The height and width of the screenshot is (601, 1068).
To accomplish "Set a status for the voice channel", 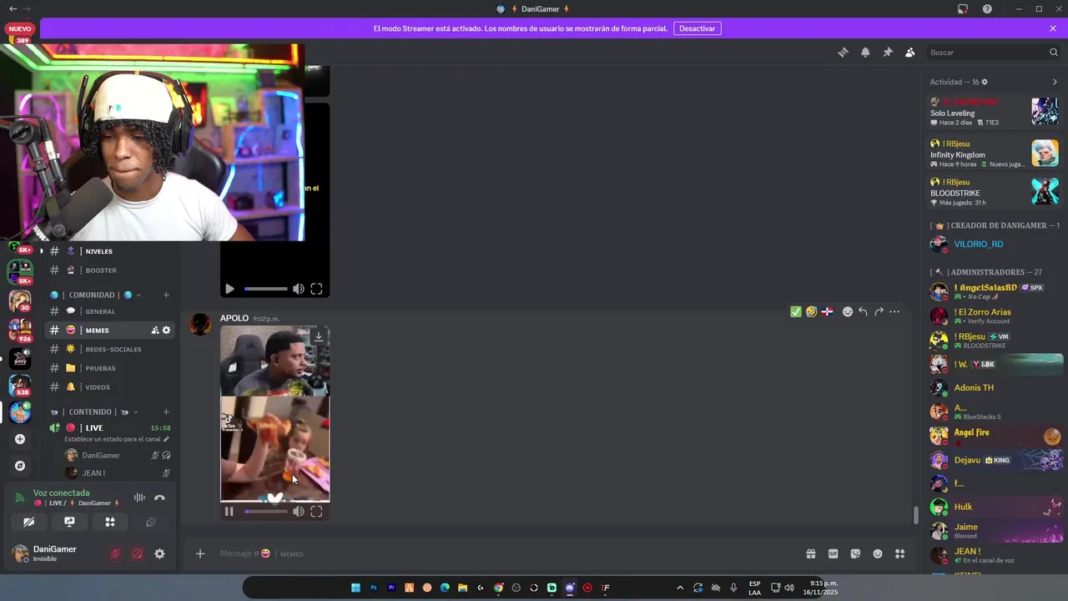I will pyautogui.click(x=117, y=439).
